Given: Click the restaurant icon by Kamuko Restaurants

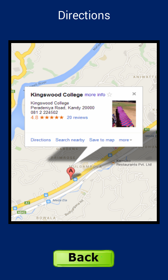Looking at the screenshot, I should (x=113, y=163).
